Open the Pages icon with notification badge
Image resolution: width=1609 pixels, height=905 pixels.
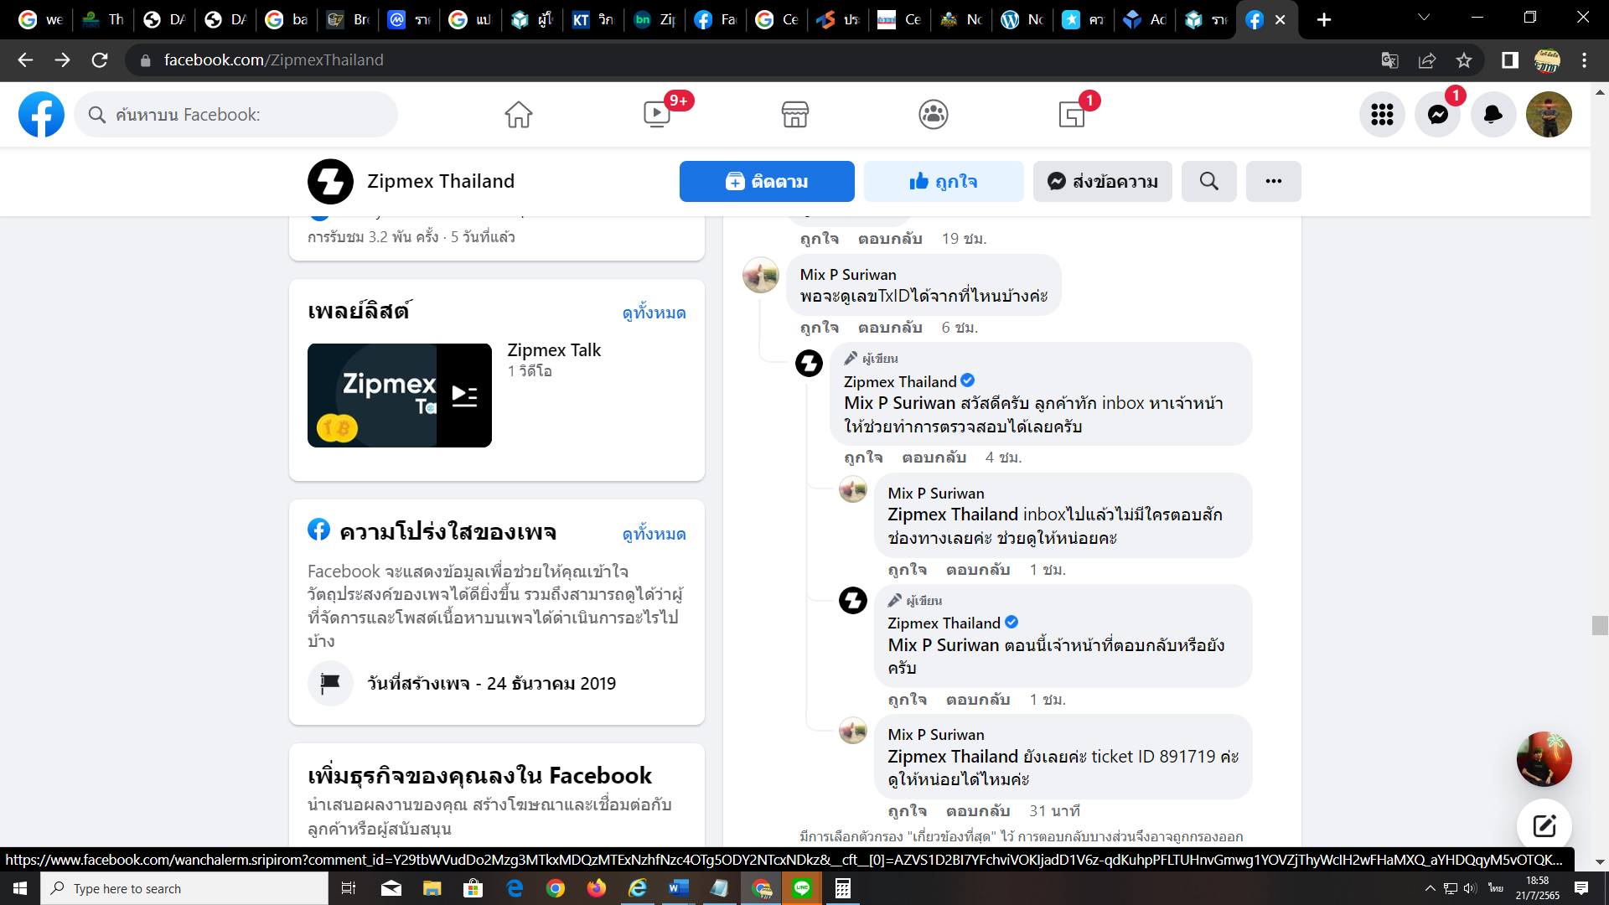[1072, 114]
